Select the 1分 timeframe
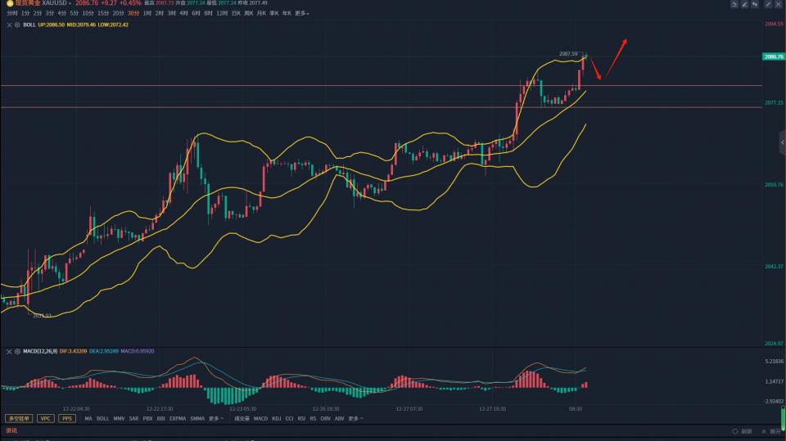Viewport: 786px width, 441px height. pyautogui.click(x=25, y=14)
